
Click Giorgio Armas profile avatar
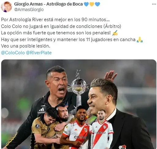[6, 7]
